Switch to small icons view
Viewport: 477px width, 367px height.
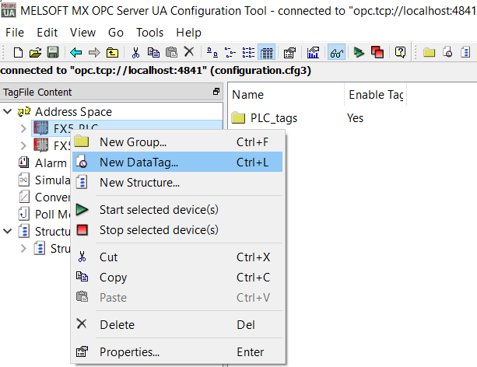[x=230, y=53]
